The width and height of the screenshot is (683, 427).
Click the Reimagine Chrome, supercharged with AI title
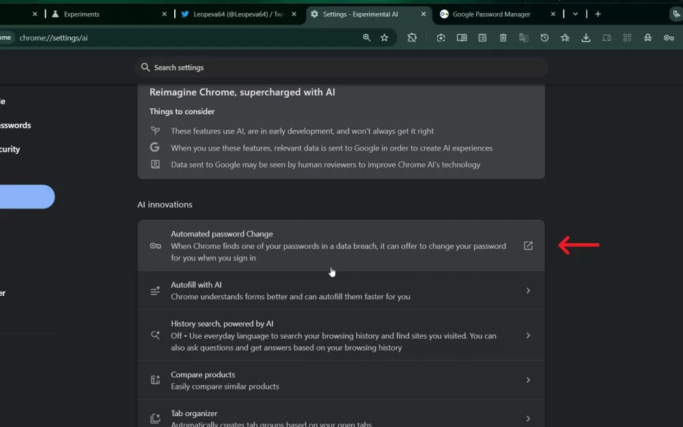(242, 92)
